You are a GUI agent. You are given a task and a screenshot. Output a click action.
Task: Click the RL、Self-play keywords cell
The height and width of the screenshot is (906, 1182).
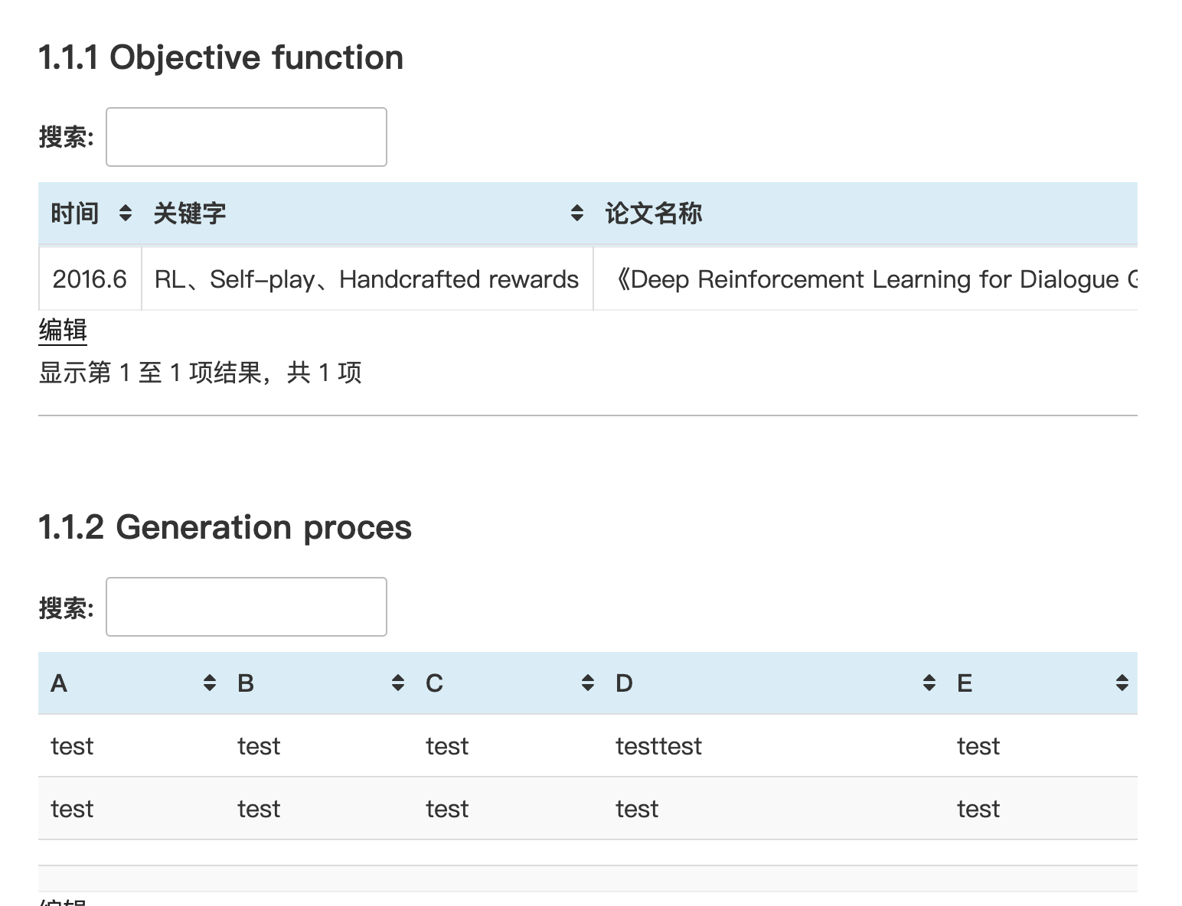point(367,279)
